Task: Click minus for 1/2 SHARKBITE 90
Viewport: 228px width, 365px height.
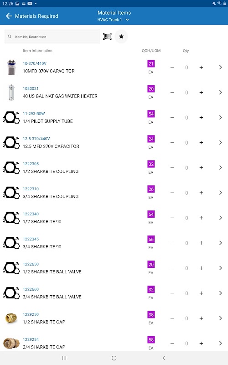Action: click(x=172, y=218)
